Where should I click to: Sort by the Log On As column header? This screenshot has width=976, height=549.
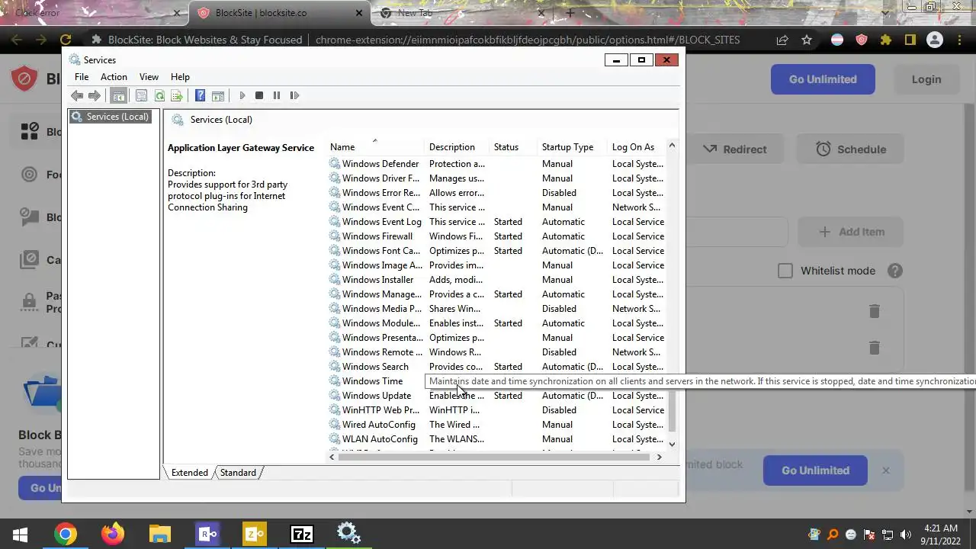[x=637, y=147]
